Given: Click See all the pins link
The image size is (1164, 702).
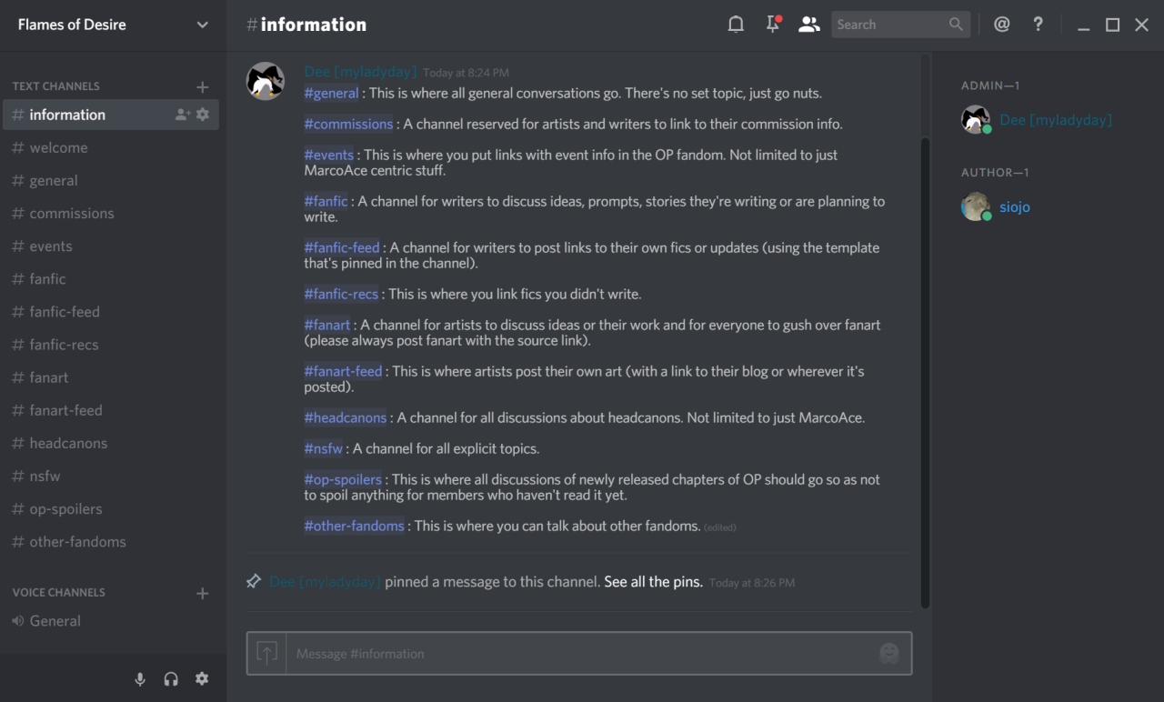Looking at the screenshot, I should click(x=653, y=582).
